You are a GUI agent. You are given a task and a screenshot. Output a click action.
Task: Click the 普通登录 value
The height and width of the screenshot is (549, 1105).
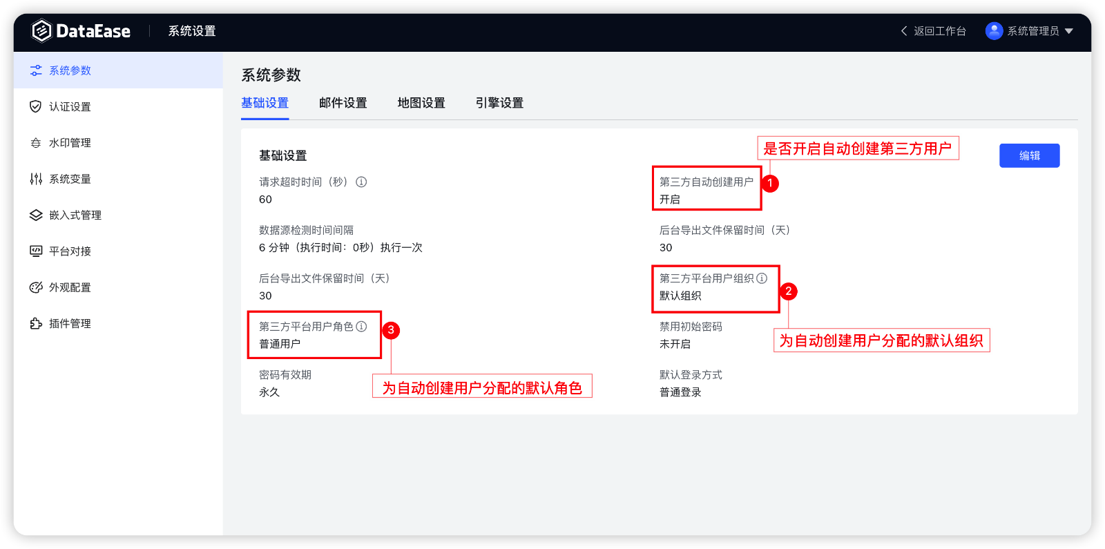point(680,392)
